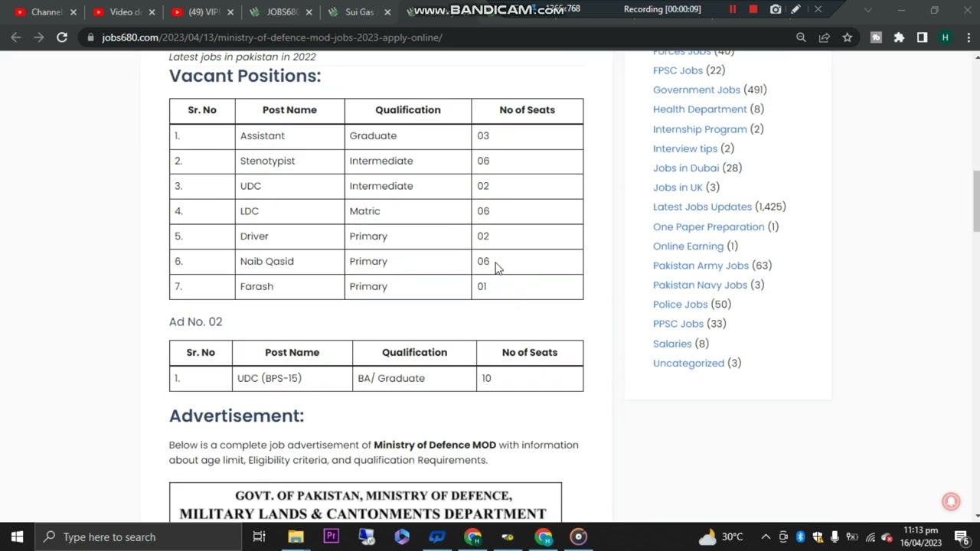Open the Bandicam pencil drawing tool

tap(796, 9)
